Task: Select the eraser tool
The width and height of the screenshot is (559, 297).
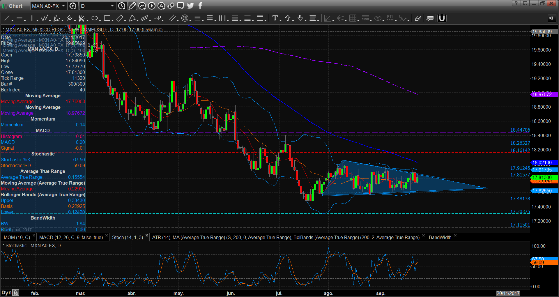Action: pyautogui.click(x=418, y=18)
